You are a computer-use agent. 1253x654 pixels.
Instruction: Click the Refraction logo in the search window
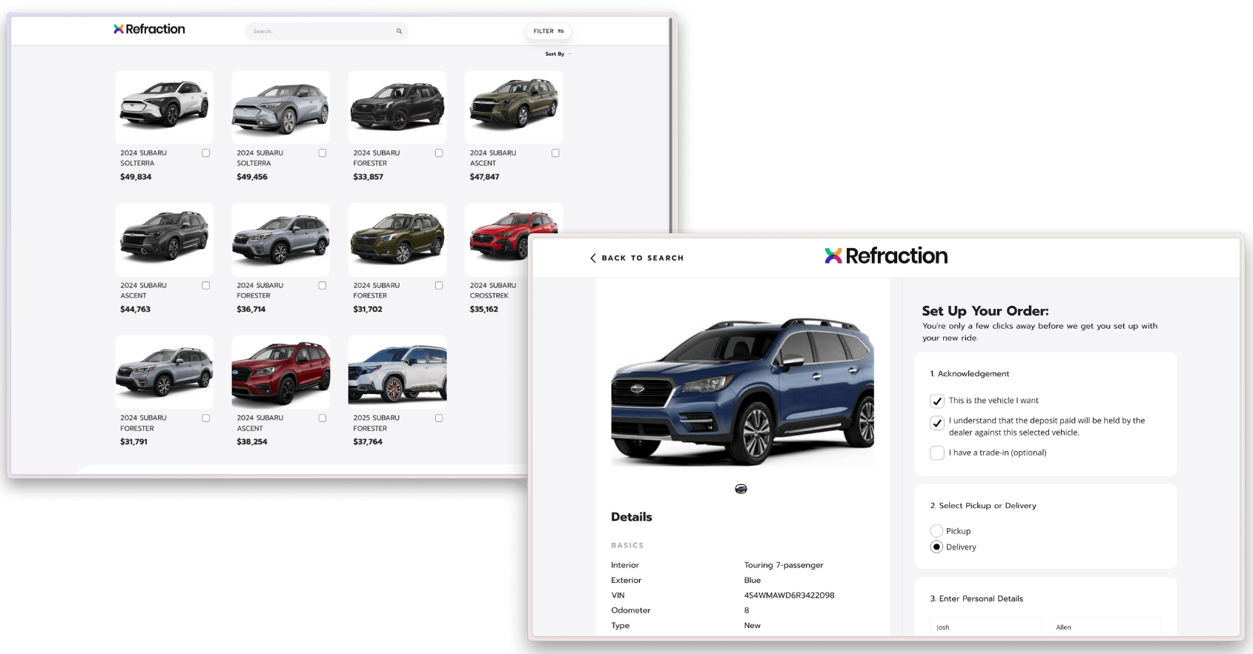(x=149, y=29)
